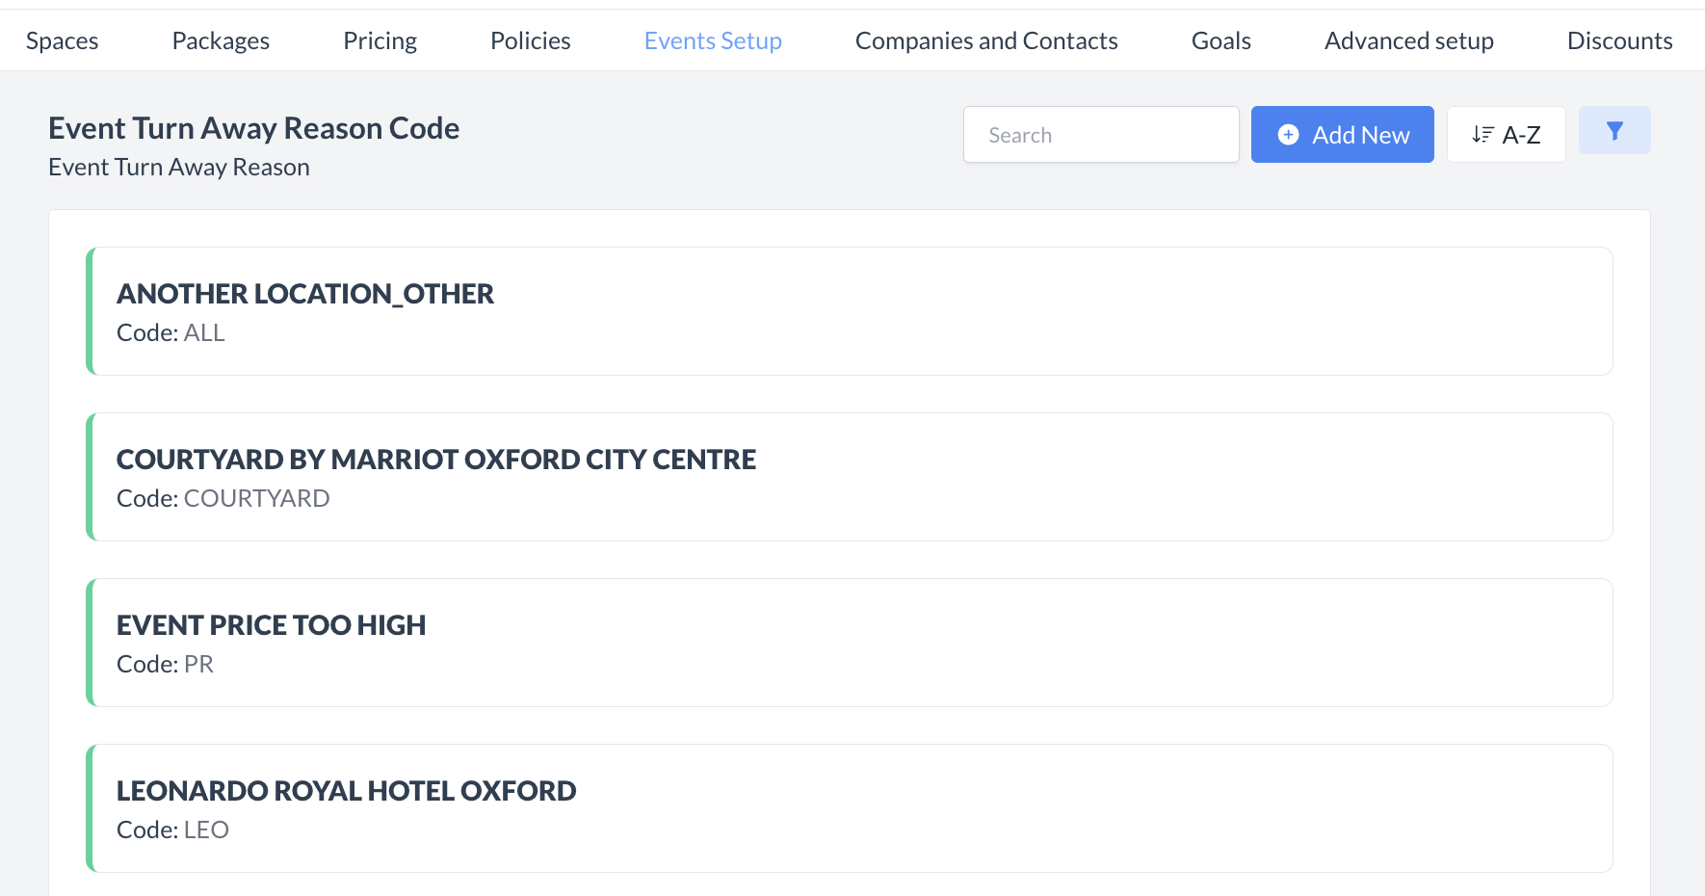Click the Event Turn Away Reason Code heading
The width and height of the screenshot is (1705, 896).
pyautogui.click(x=253, y=128)
